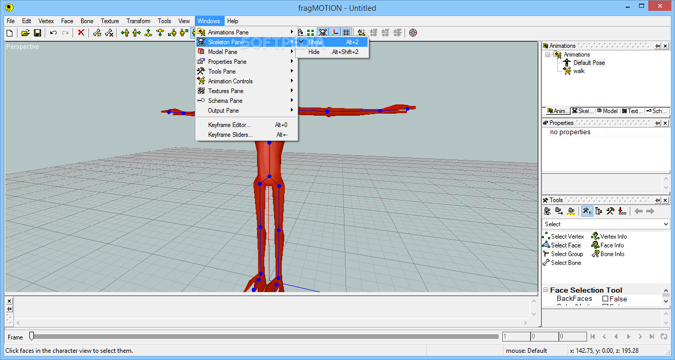Switch to the Model tab
The width and height of the screenshot is (675, 360).
tap(608, 111)
